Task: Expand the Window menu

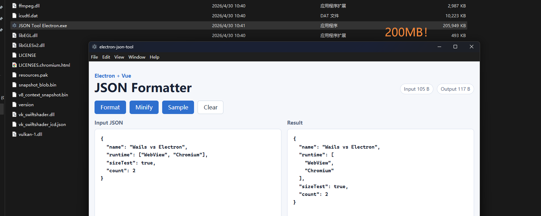Action: [x=137, y=57]
